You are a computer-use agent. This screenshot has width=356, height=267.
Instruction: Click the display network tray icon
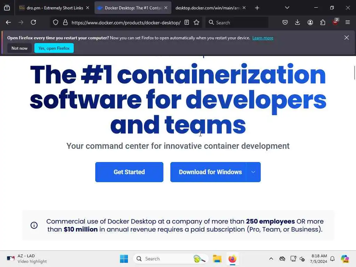(x=293, y=259)
